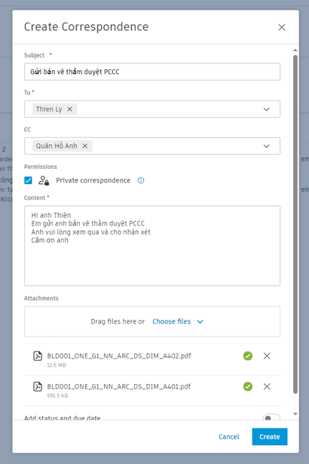Open the To recipients dropdown
The width and height of the screenshot is (309, 464).
point(267,109)
